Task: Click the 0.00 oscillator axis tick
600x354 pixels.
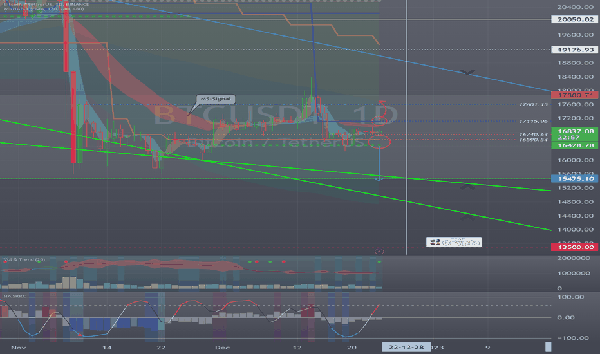Action: coord(566,317)
